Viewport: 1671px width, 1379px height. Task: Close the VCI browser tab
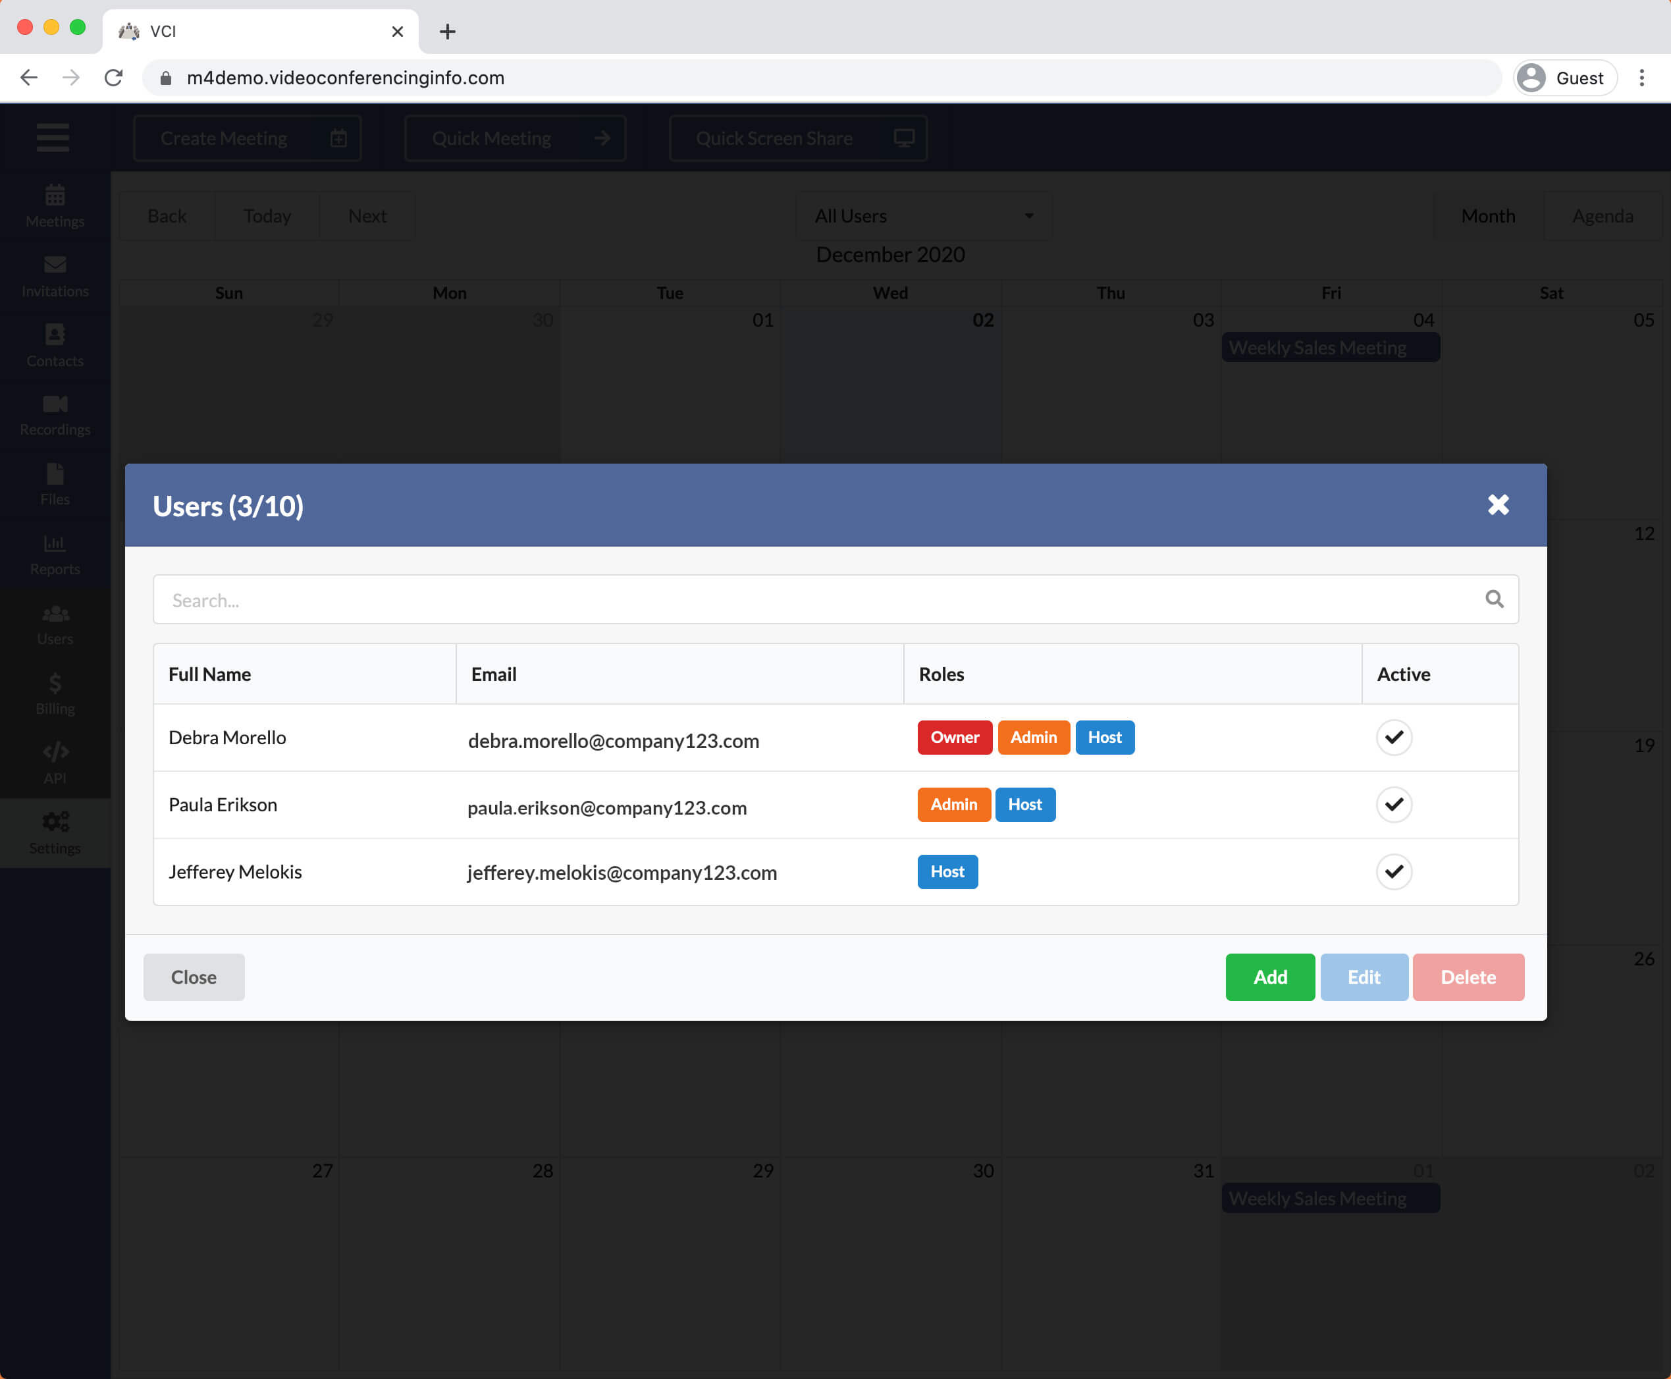(x=397, y=32)
